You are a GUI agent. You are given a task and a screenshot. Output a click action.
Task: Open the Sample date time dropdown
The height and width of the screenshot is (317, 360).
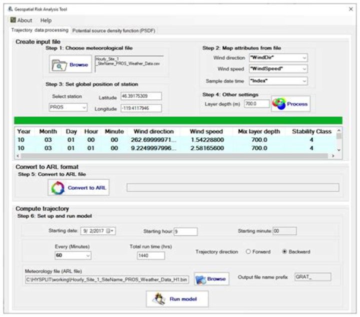point(304,81)
